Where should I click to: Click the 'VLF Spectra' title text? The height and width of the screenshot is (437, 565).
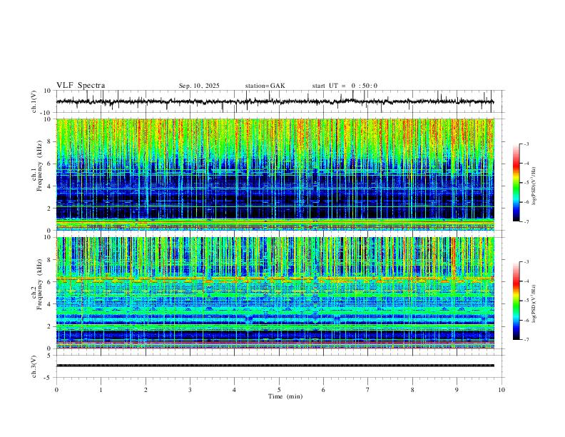(x=81, y=86)
